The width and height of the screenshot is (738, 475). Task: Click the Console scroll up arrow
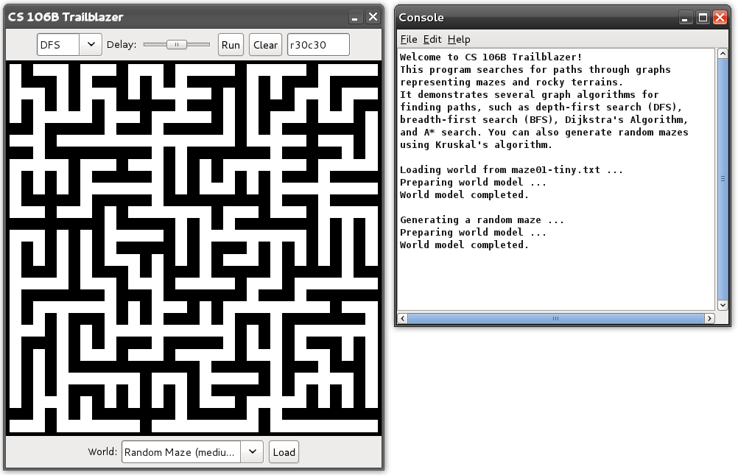(723, 54)
